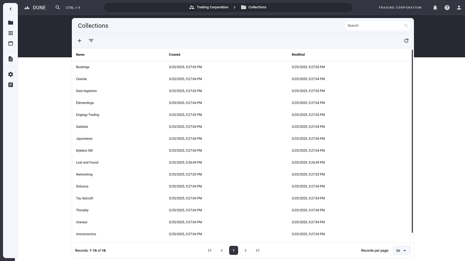Sort the table by the Name column
Screen dimensions: 465x261
coord(80,54)
